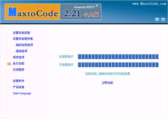Click the orange M marker icon
The height and width of the screenshot is (119, 168).
coord(9,64)
